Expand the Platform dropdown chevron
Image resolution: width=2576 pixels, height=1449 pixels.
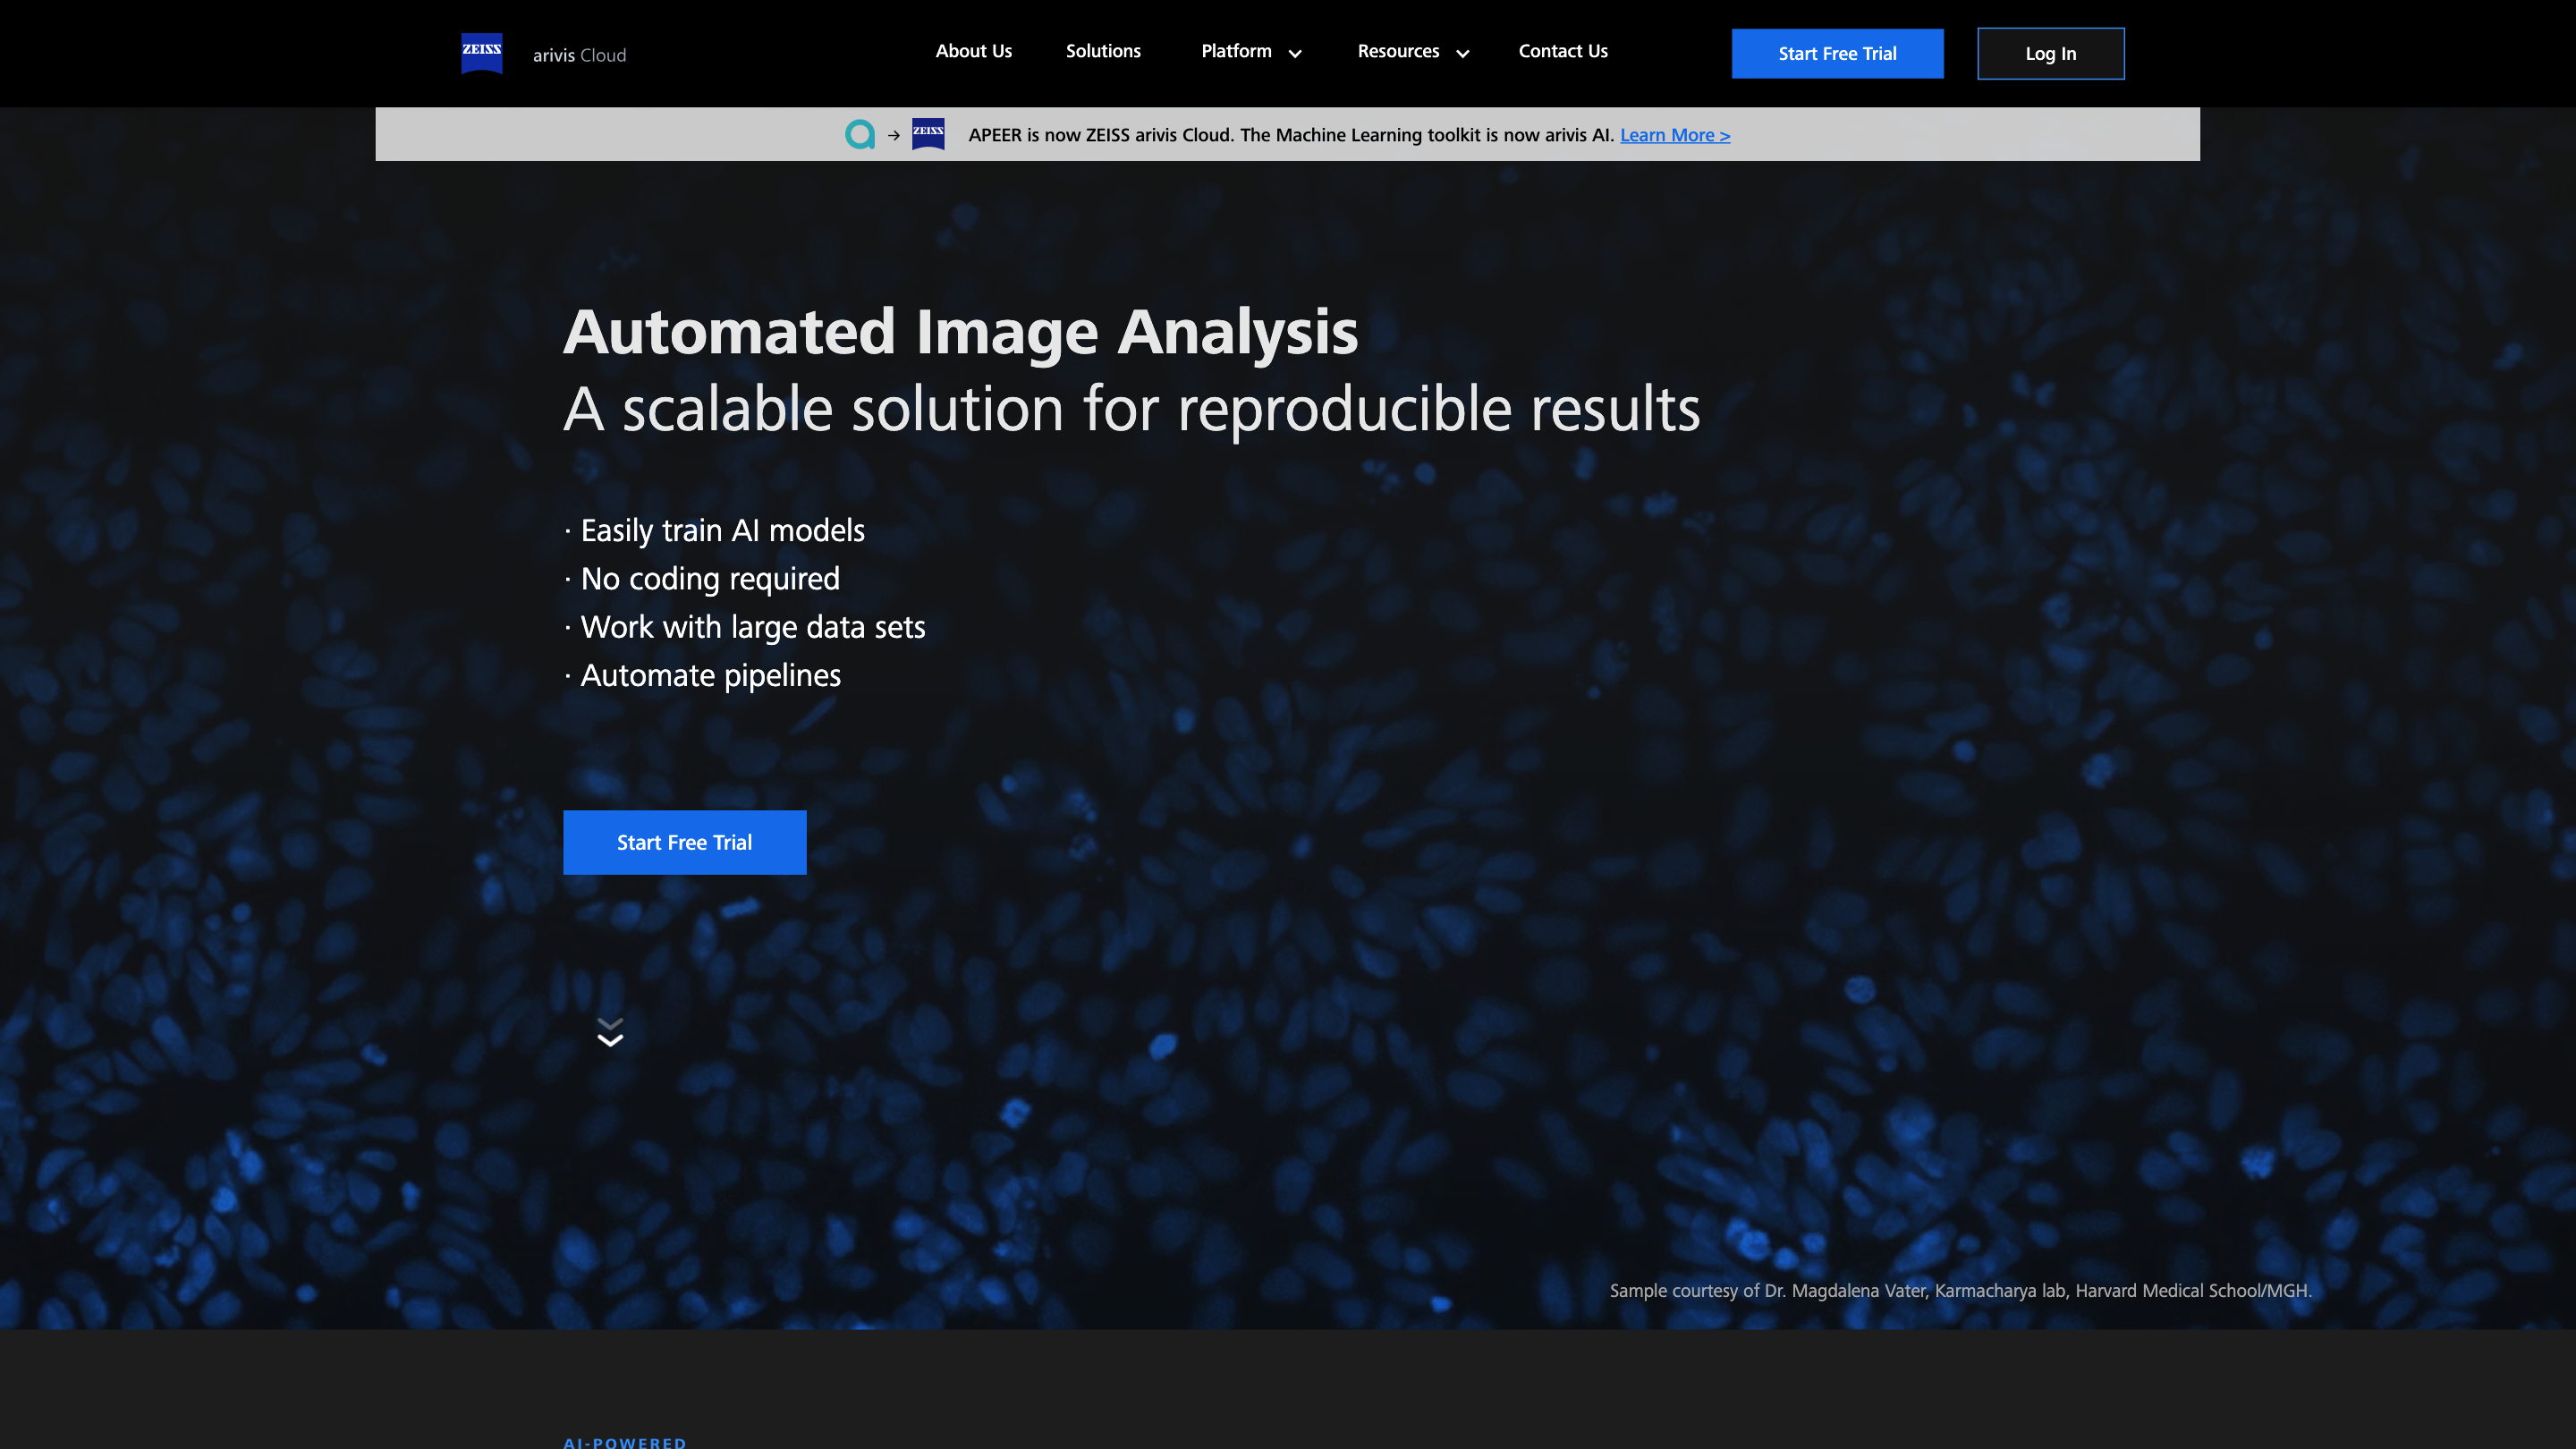[1295, 54]
